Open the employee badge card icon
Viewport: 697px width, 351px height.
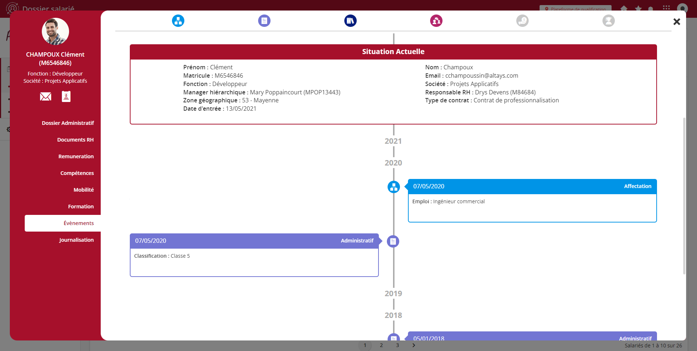66,97
